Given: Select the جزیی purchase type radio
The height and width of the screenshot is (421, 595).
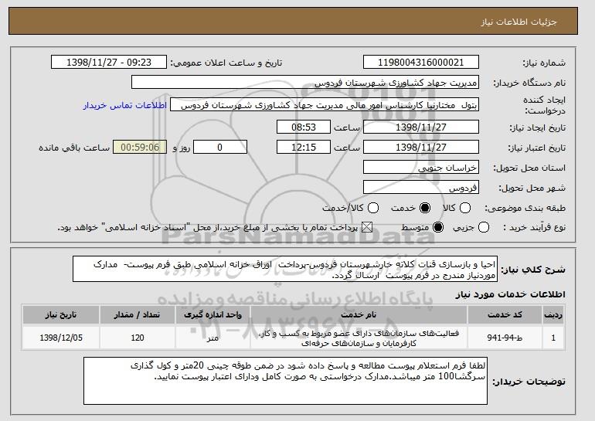Looking at the screenshot, I should (484, 227).
